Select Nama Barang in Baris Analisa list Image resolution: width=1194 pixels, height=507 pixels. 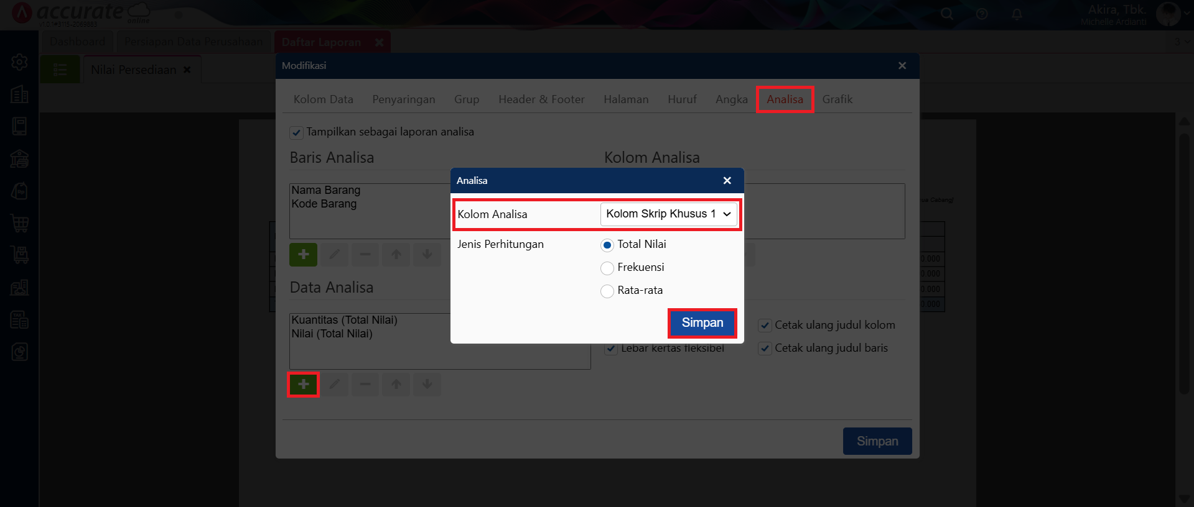tap(326, 190)
